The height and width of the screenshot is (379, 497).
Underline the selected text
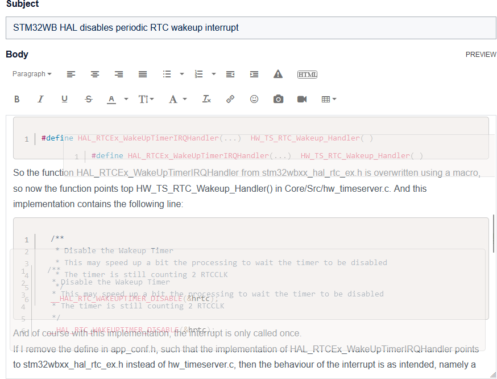tap(64, 99)
